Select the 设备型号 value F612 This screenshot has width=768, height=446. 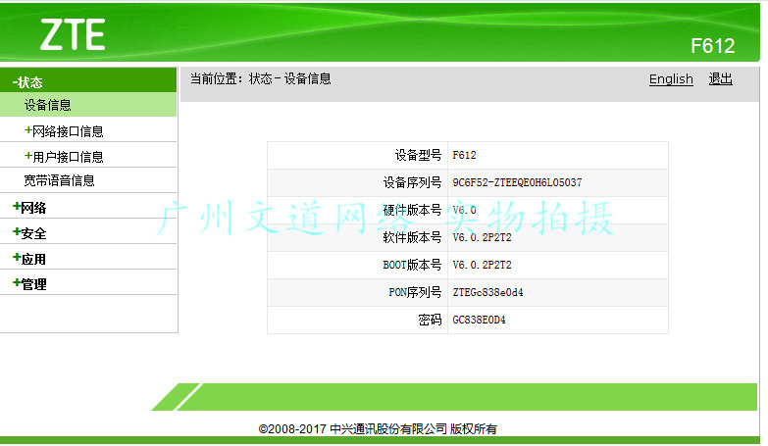(464, 155)
